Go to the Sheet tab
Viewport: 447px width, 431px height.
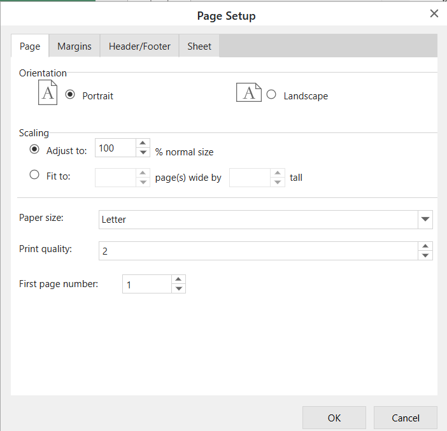pyautogui.click(x=199, y=46)
